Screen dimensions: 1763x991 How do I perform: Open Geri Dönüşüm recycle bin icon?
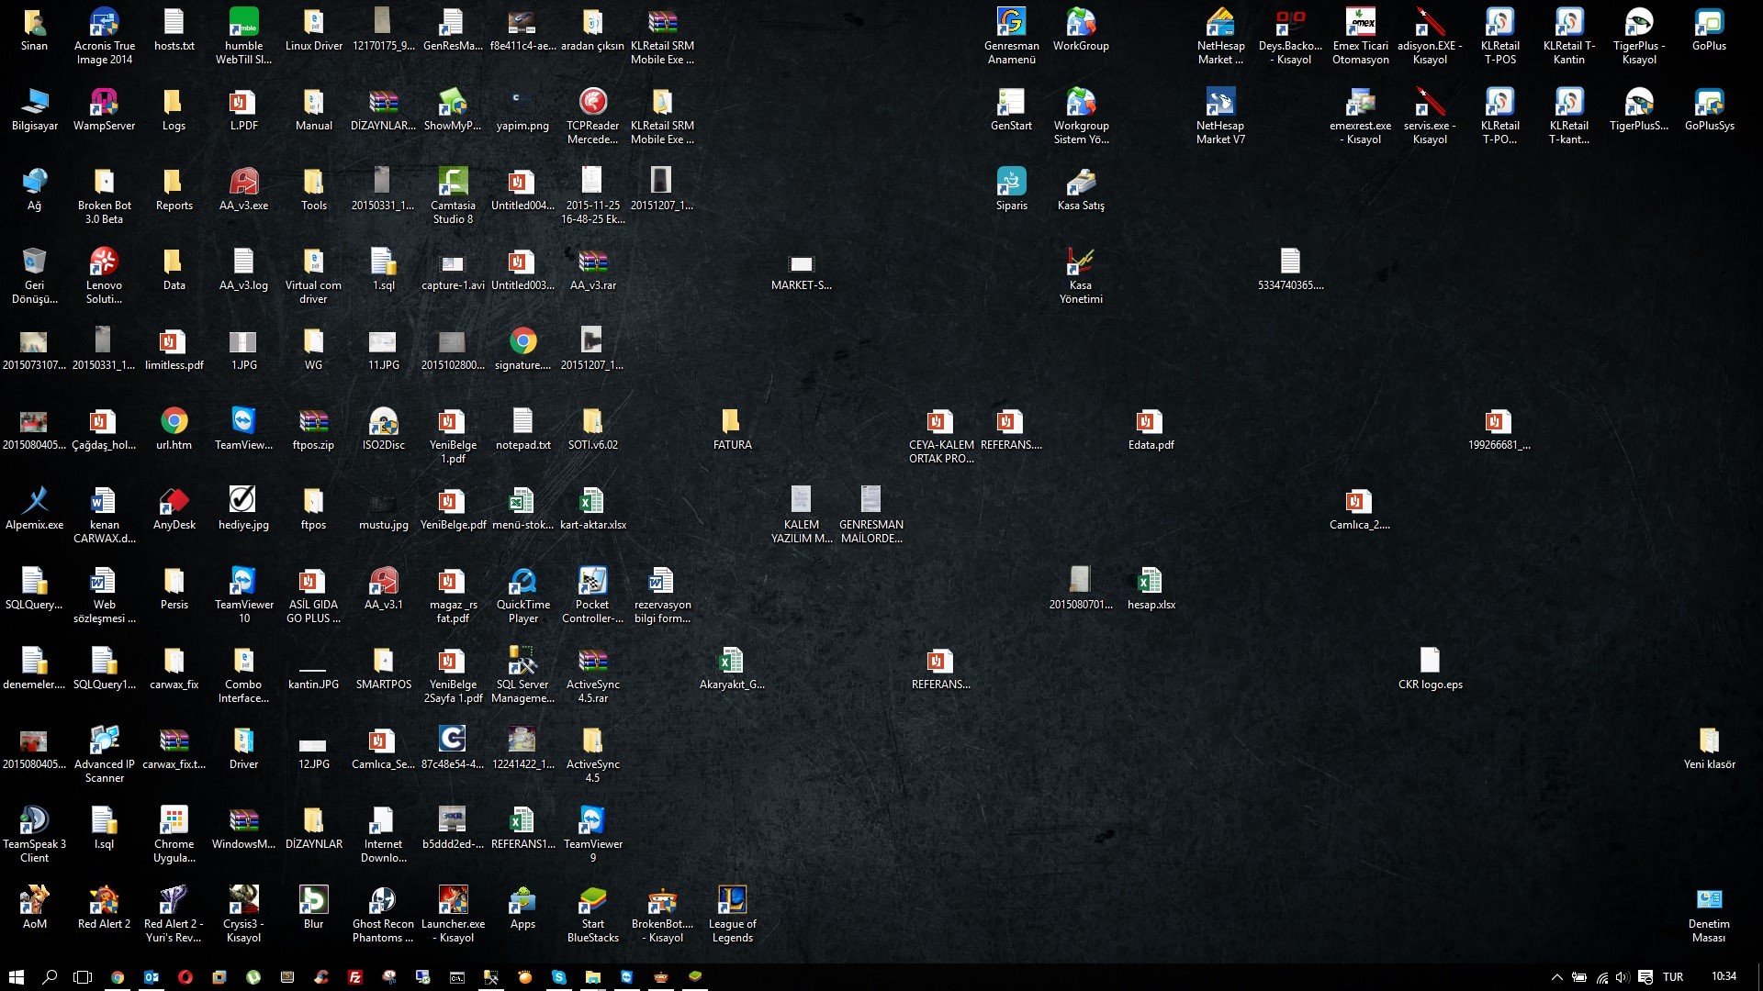(x=34, y=275)
